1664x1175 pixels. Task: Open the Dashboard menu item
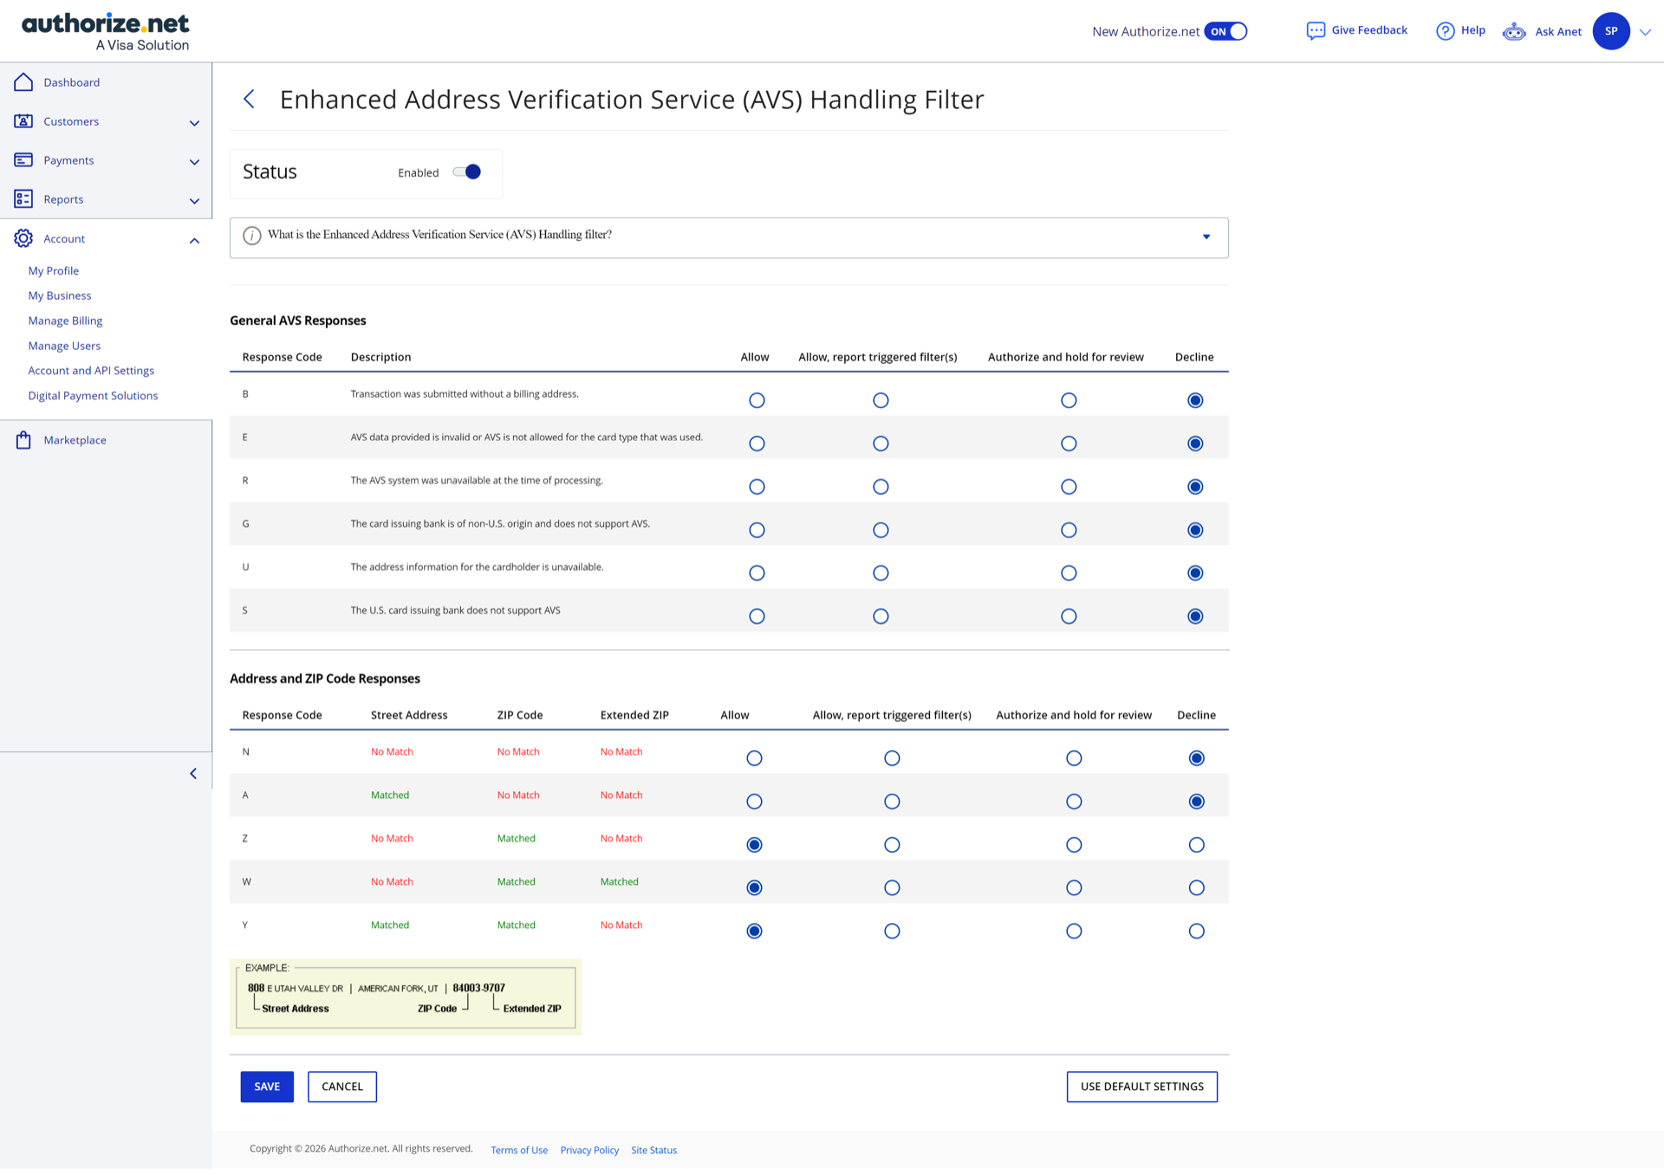point(72,82)
